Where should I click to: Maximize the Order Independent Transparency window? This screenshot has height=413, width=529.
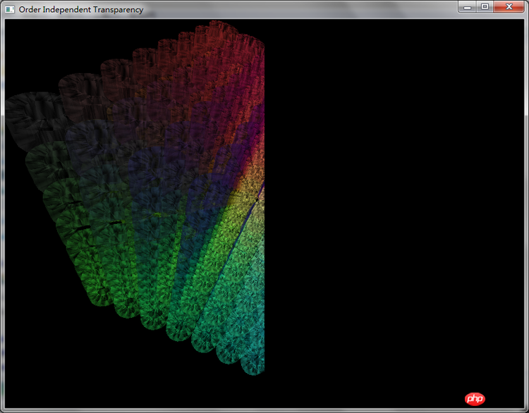(485, 7)
